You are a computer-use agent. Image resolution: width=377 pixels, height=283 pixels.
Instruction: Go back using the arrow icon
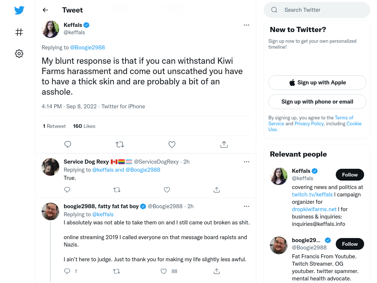(x=45, y=10)
